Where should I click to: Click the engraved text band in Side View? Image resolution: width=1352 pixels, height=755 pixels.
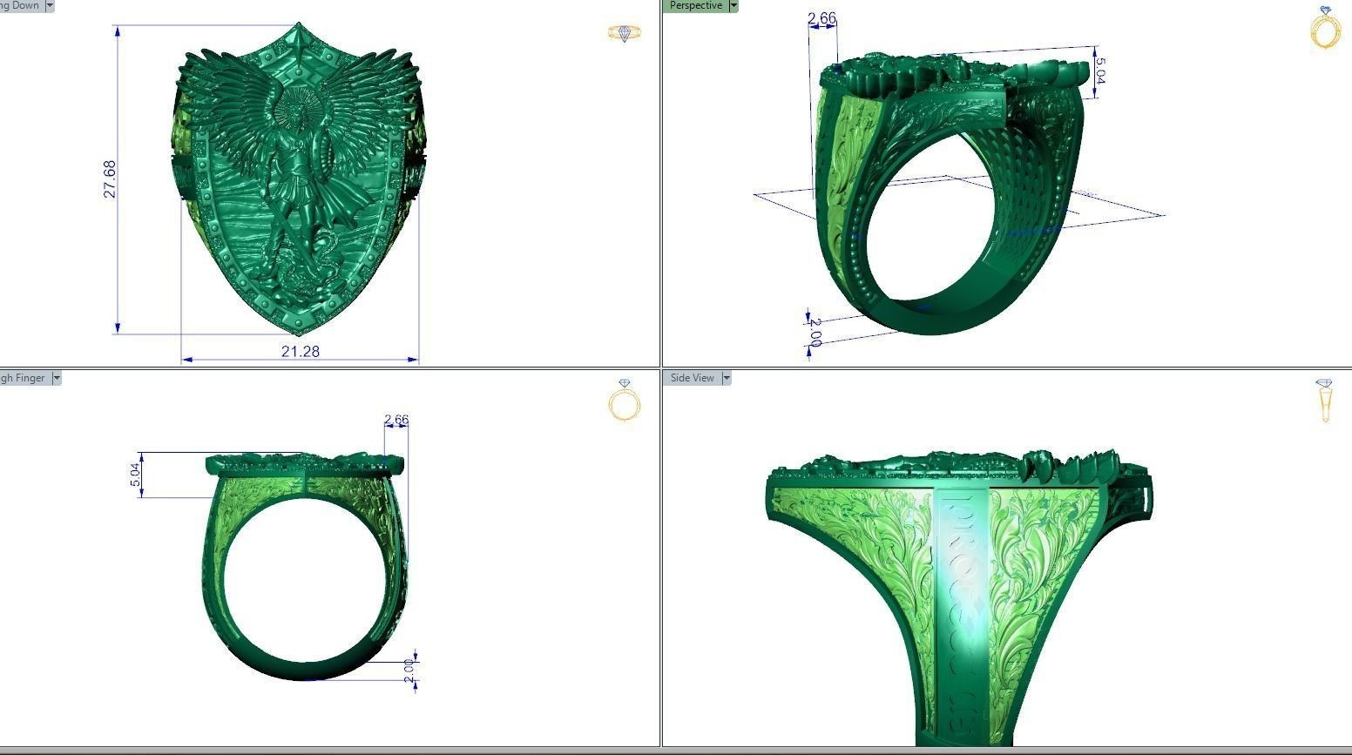pyautogui.click(x=961, y=614)
